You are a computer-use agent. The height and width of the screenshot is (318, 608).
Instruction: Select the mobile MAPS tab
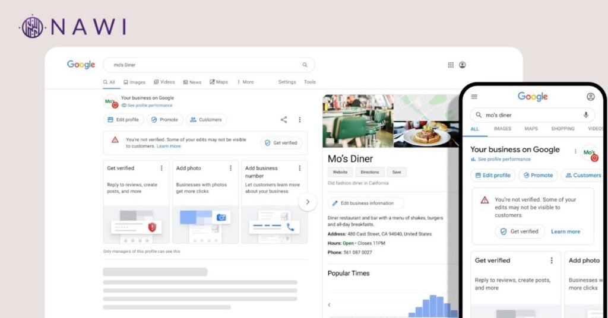click(531, 129)
